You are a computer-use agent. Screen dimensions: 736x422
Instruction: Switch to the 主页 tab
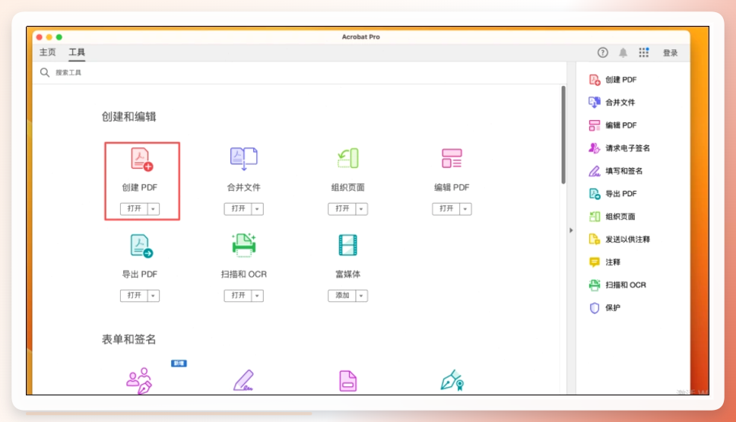point(47,52)
